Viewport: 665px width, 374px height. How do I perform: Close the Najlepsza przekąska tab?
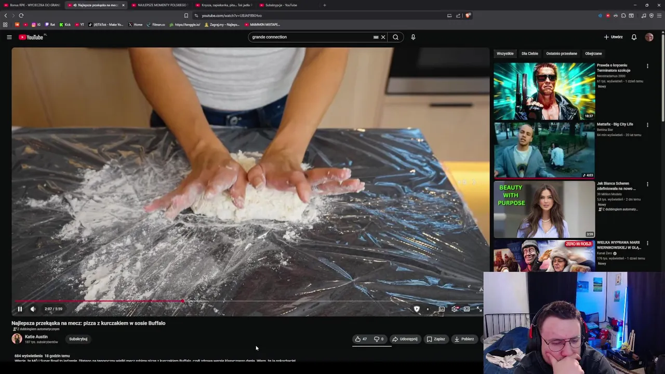click(123, 5)
